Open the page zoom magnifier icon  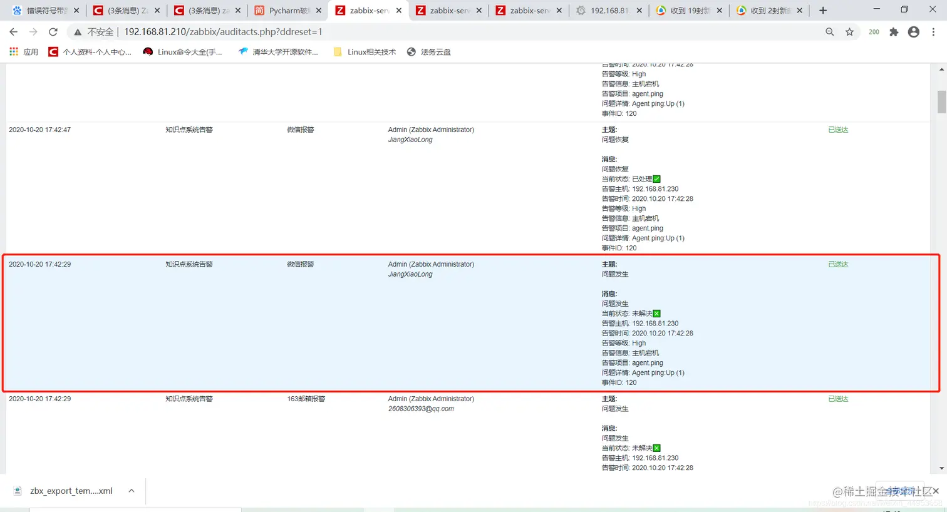click(x=830, y=32)
